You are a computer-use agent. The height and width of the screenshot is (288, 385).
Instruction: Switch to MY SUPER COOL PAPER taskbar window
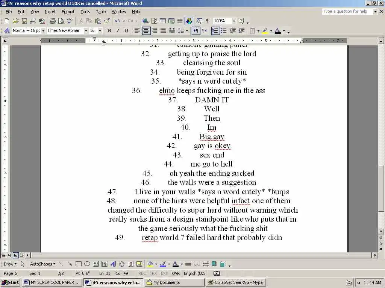point(52,282)
